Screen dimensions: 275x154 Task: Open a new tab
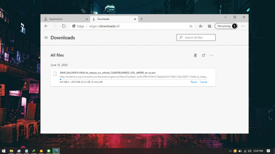click(141, 19)
